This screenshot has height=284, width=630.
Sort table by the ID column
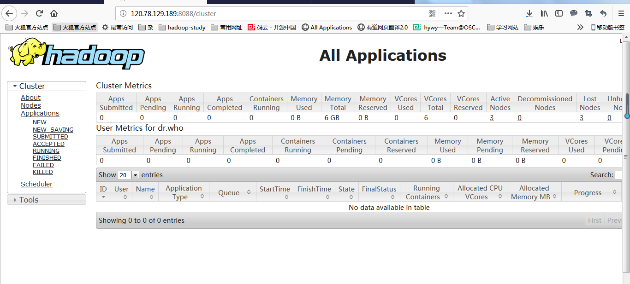click(103, 192)
